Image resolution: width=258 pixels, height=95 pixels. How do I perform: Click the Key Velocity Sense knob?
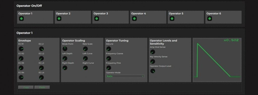click(x=153, y=62)
